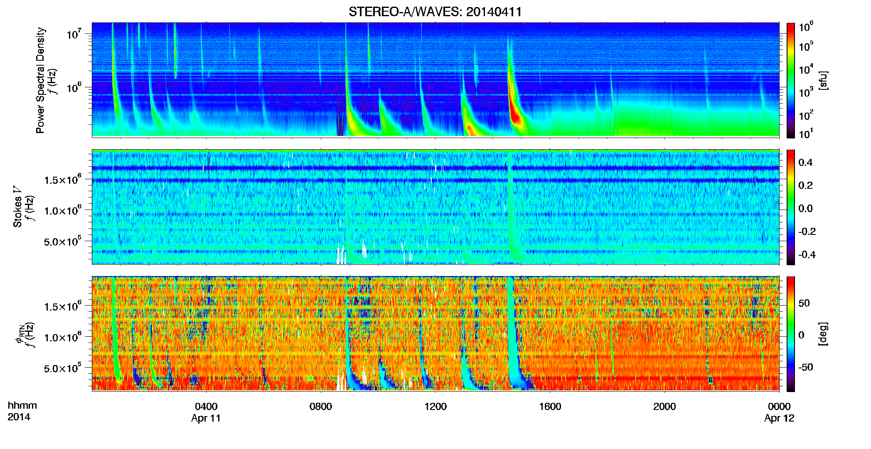Click the Apr 12 date label
871x449 pixels.
pyautogui.click(x=779, y=418)
